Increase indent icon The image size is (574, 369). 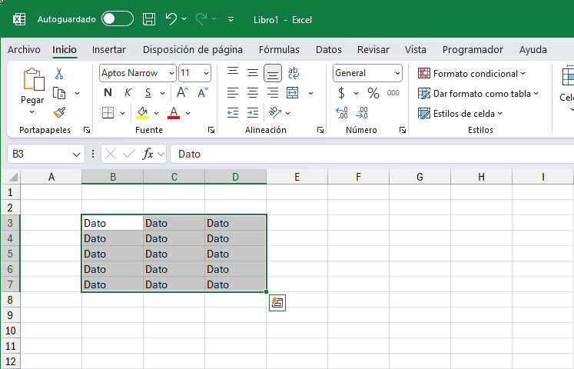coord(253,113)
